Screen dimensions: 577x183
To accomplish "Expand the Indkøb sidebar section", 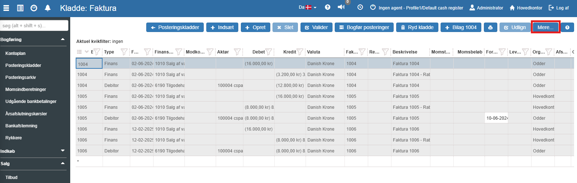I will 63,151.
